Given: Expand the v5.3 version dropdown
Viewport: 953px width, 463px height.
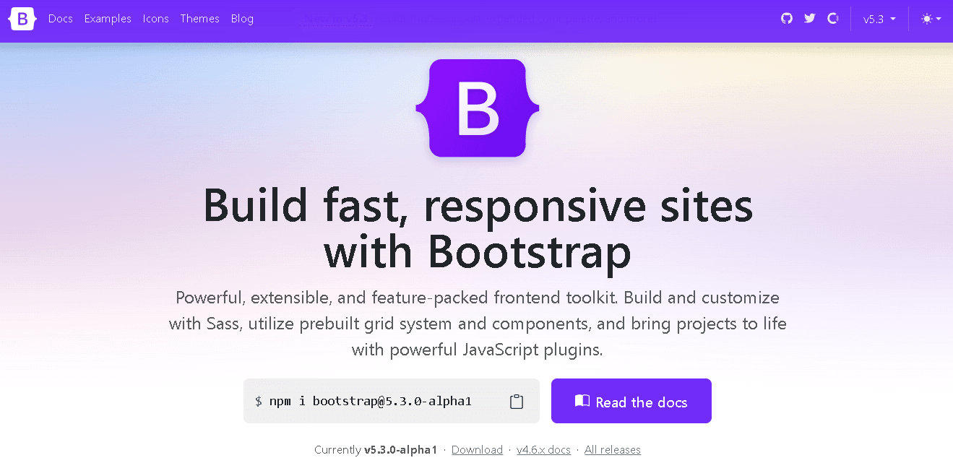Looking at the screenshot, I should point(879,20).
